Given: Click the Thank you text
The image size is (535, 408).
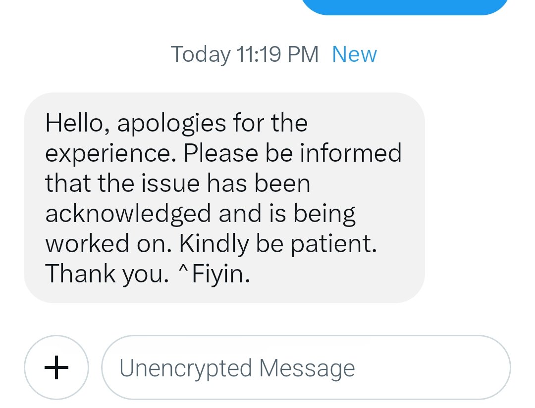Looking at the screenshot, I should [107, 274].
